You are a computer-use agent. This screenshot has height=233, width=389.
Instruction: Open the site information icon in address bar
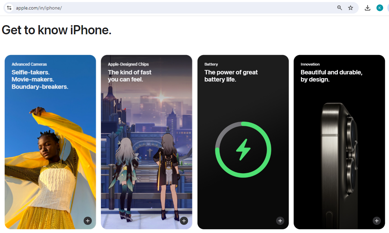coord(9,8)
